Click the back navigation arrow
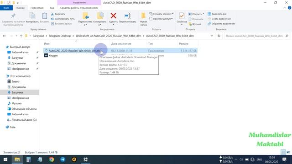The image size is (292, 164). (4, 36)
